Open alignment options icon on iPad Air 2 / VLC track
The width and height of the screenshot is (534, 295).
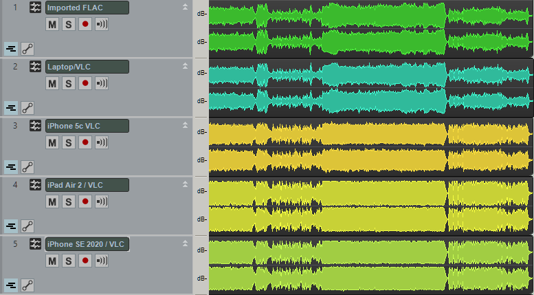[11, 226]
